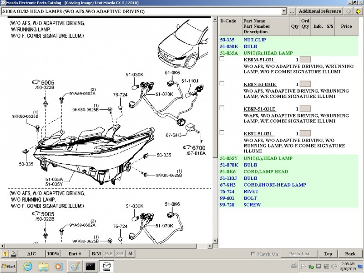Click the Price column header
Image resolution: width=364 pixels, height=273 pixels.
click(346, 26)
